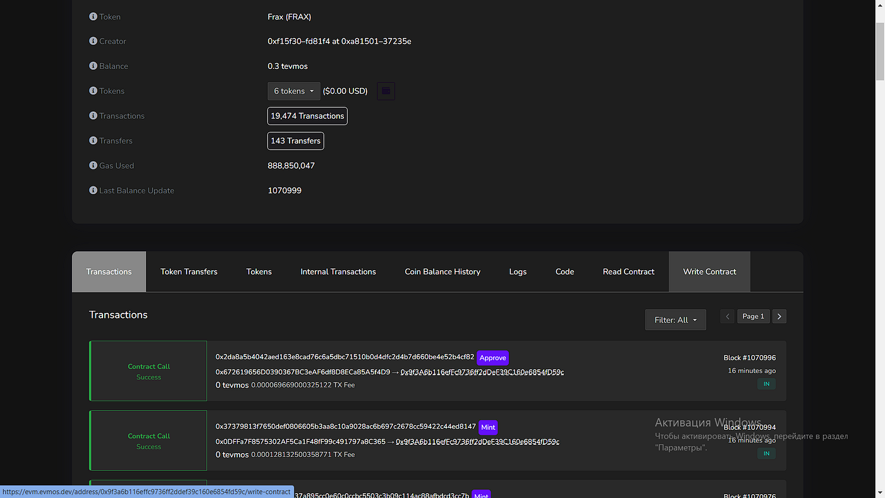Viewport: 885px width, 498px height.
Task: Open the Internal Transactions tab
Action: 338,272
